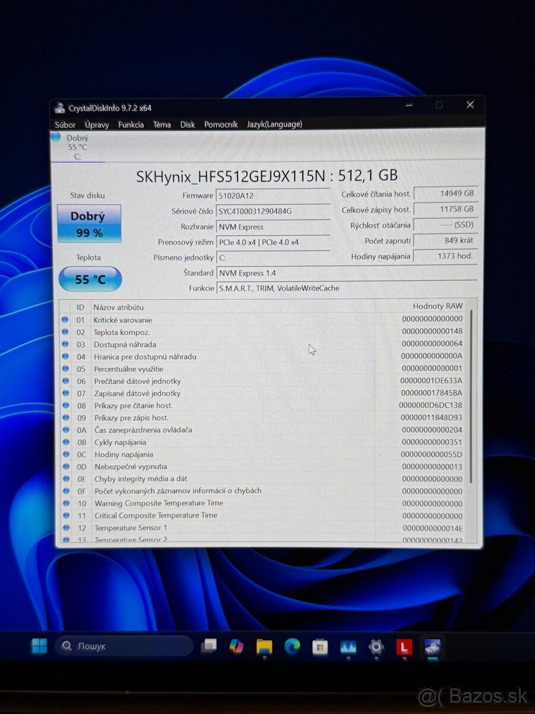
Task: Click the CrystalDiskInfo icon in the title bar
Action: pos(60,107)
